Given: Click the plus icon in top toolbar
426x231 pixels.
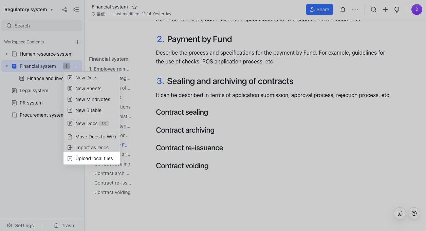Looking at the screenshot, I should 385,9.
